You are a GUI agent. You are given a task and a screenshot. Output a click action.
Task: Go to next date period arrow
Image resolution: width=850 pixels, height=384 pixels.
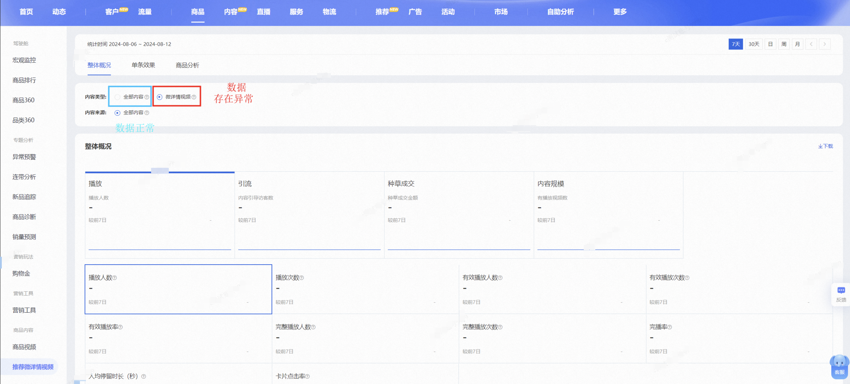click(x=825, y=44)
